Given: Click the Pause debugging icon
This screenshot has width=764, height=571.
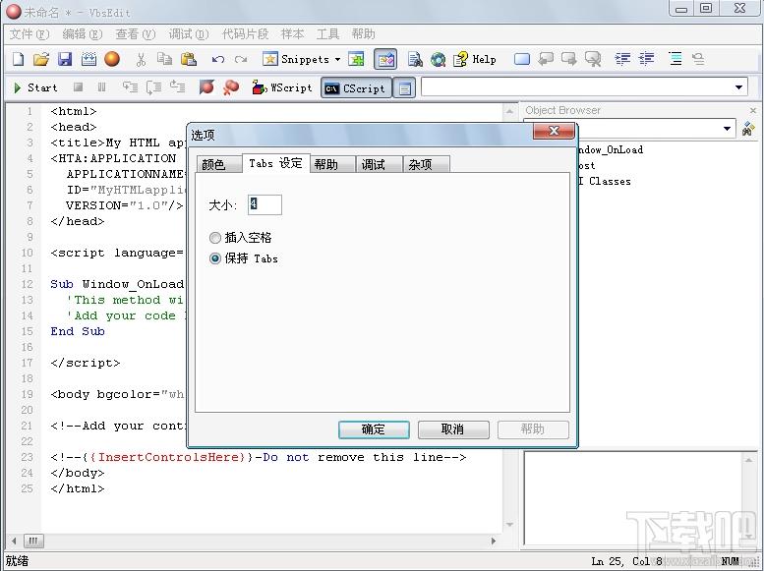Looking at the screenshot, I should click(x=101, y=87).
